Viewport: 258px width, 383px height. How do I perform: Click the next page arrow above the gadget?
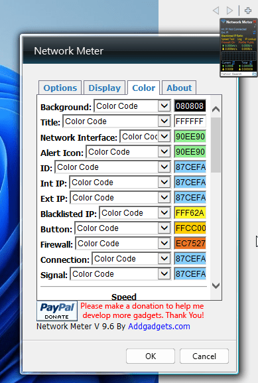click(x=229, y=11)
